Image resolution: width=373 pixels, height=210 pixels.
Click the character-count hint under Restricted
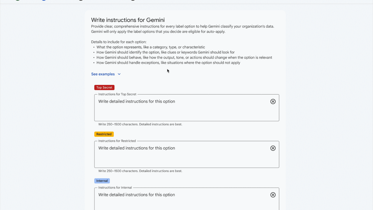(x=140, y=171)
